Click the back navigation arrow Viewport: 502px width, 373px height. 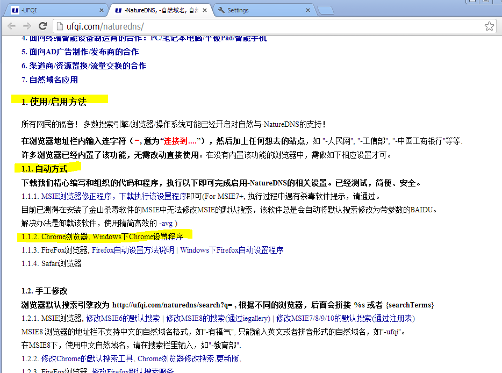pyautogui.click(x=11, y=26)
